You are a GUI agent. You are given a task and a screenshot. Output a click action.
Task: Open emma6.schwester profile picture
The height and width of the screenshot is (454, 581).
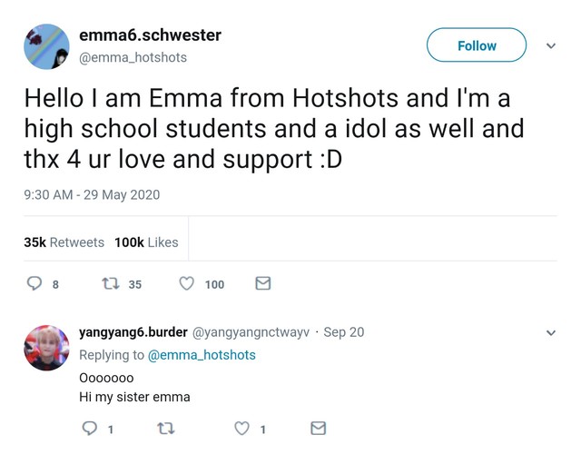pyautogui.click(x=45, y=46)
